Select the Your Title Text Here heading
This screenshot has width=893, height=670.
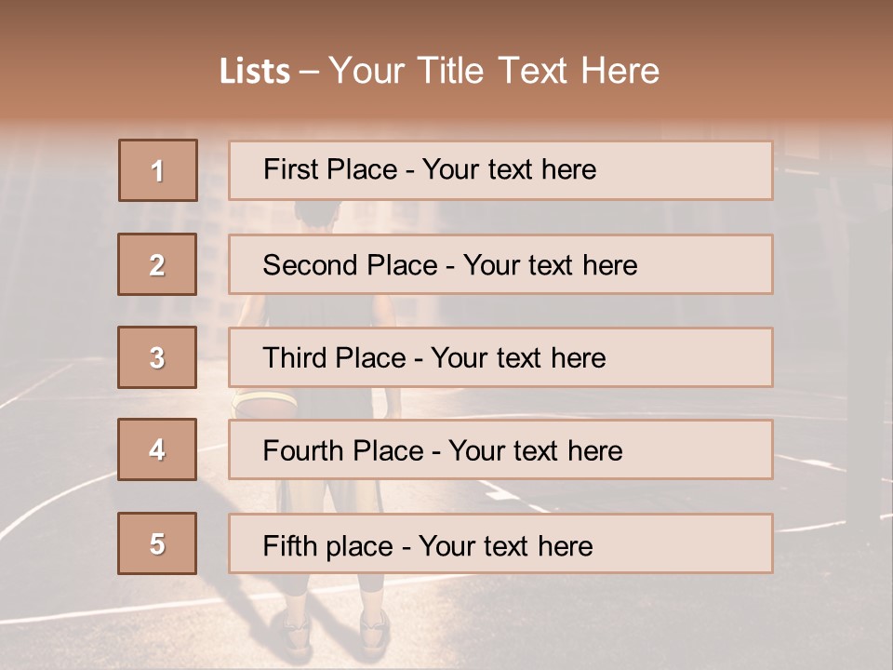point(494,72)
